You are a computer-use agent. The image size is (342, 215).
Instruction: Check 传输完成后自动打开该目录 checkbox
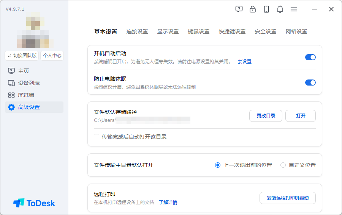(x=97, y=137)
